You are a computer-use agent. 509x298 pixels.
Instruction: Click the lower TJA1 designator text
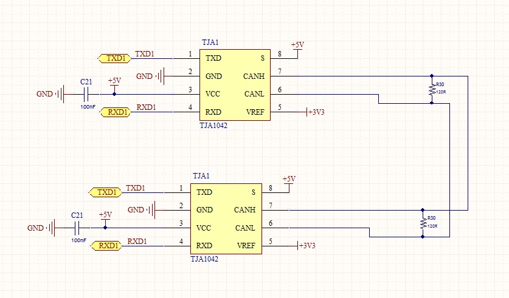coord(201,176)
